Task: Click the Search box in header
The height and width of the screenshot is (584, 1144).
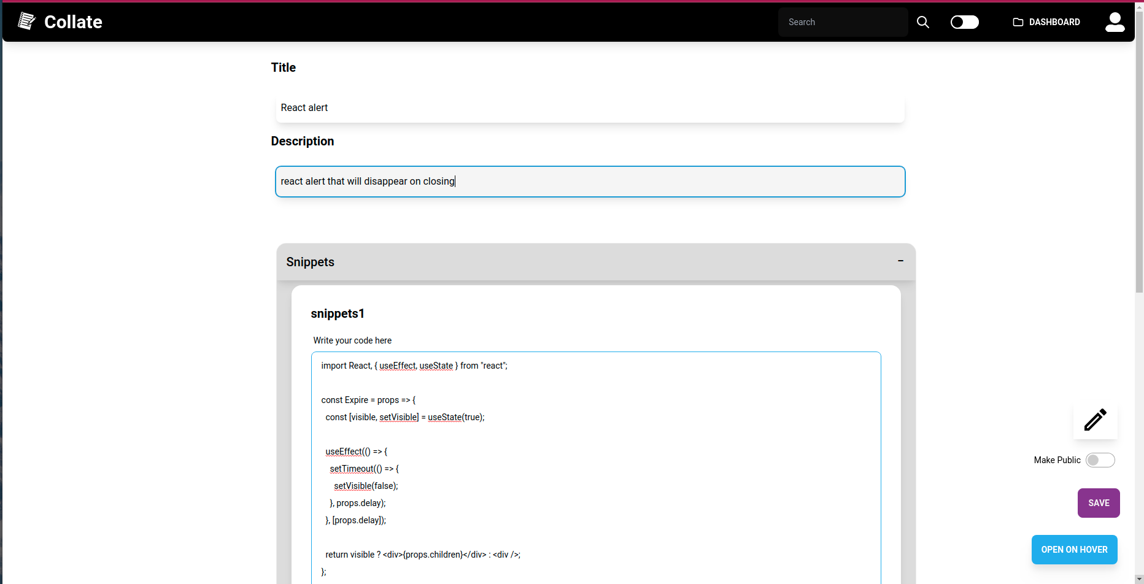Action: pos(843,22)
